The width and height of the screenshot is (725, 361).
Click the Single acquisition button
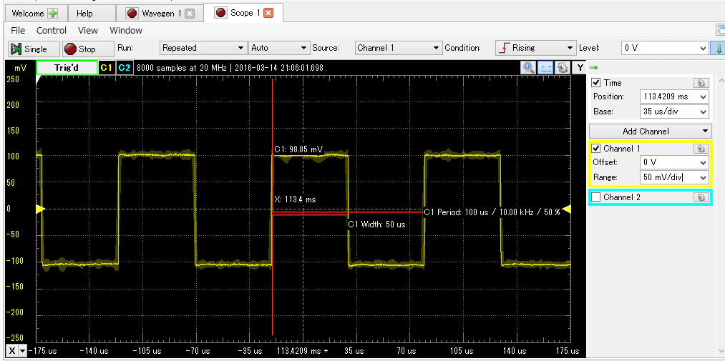pos(34,49)
